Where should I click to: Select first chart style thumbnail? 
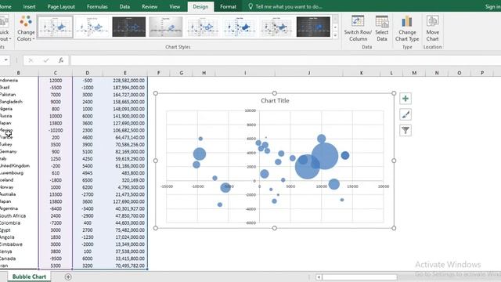[55, 27]
